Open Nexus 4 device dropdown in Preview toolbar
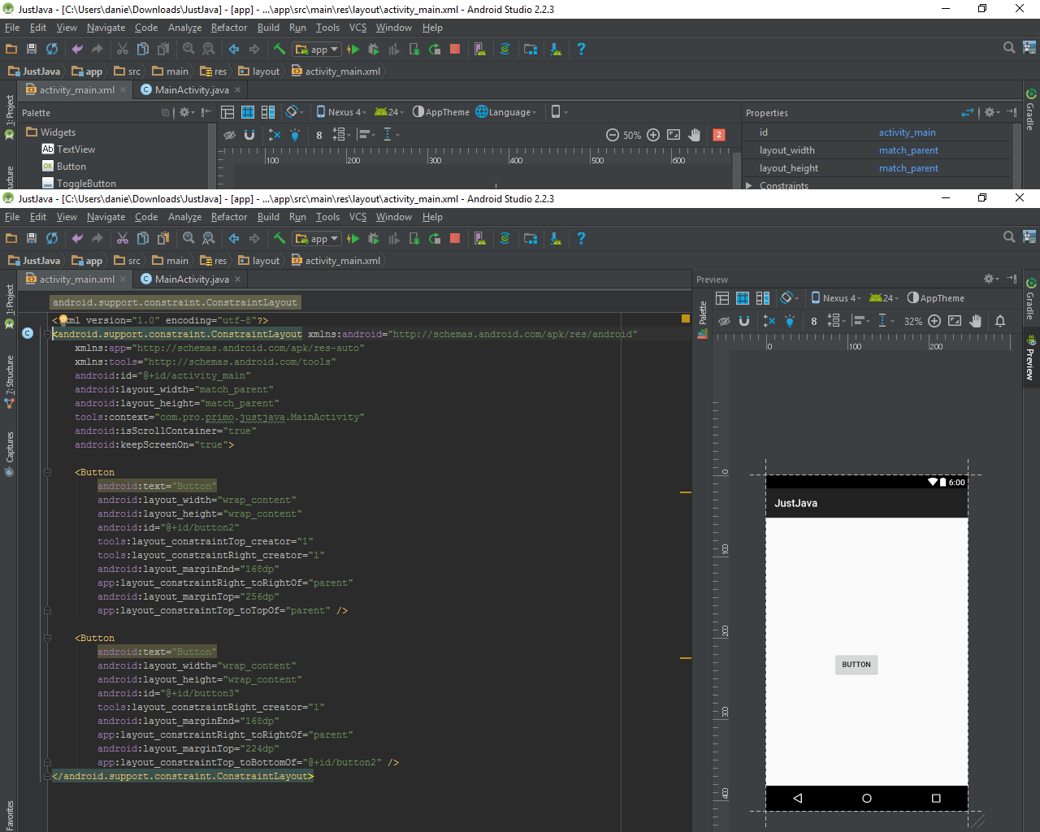This screenshot has width=1040, height=832. point(836,298)
